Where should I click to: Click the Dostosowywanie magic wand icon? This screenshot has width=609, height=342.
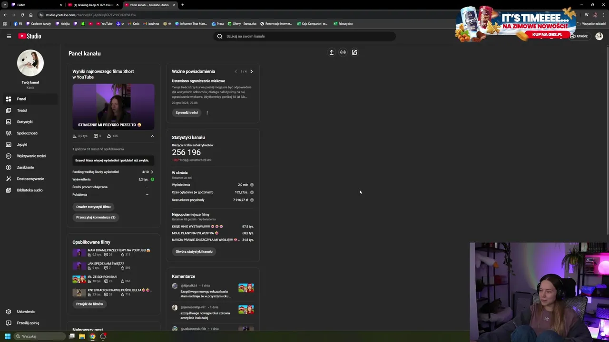(x=8, y=179)
